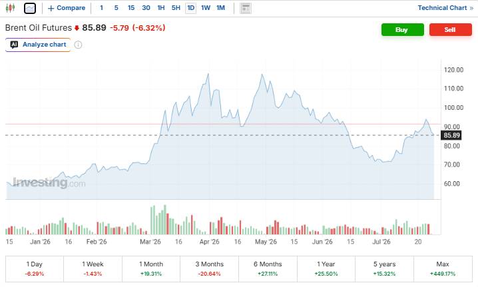Open the Technical Chart link
Image resolution: width=478 pixels, height=287 pixels.
tap(445, 8)
